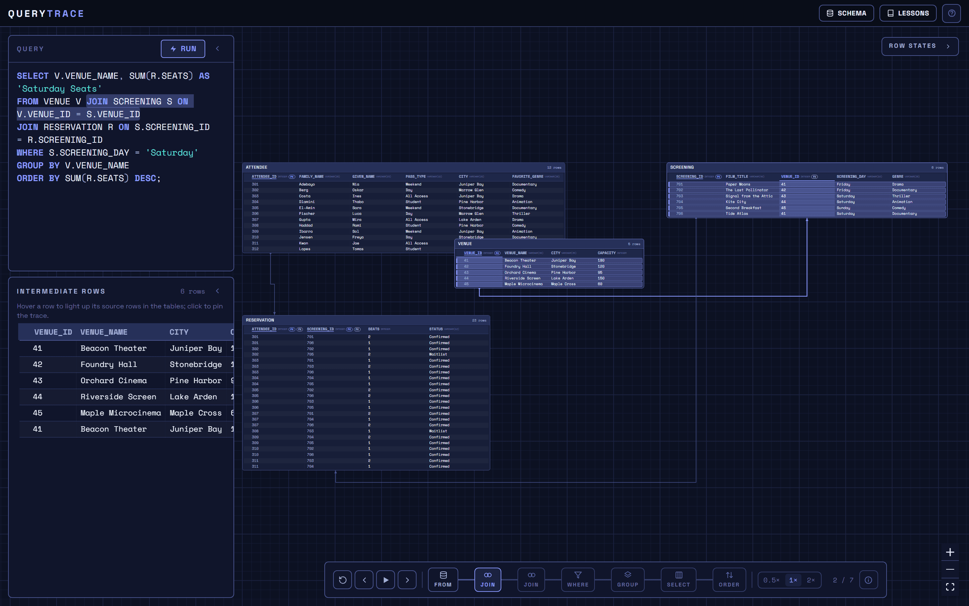This screenshot has width=969, height=606.
Task: Click Tide Atlas row in SCREENING table
Action: tap(807, 214)
